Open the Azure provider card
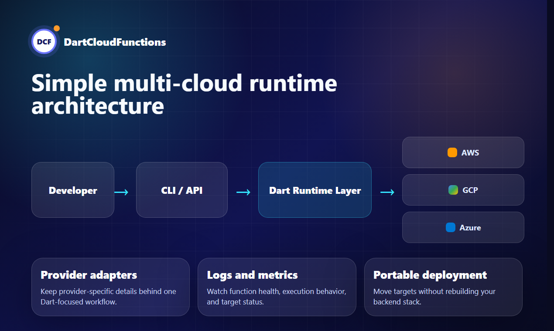The width and height of the screenshot is (554, 331). (x=463, y=227)
